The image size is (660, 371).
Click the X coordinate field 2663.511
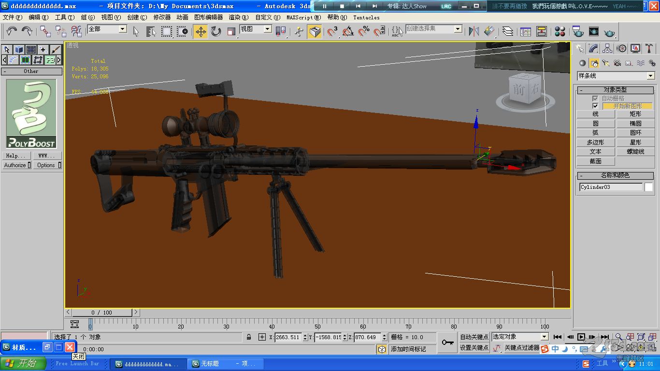click(287, 337)
